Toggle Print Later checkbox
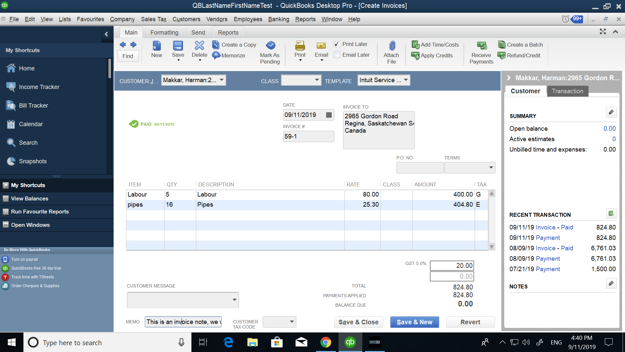 [x=337, y=44]
